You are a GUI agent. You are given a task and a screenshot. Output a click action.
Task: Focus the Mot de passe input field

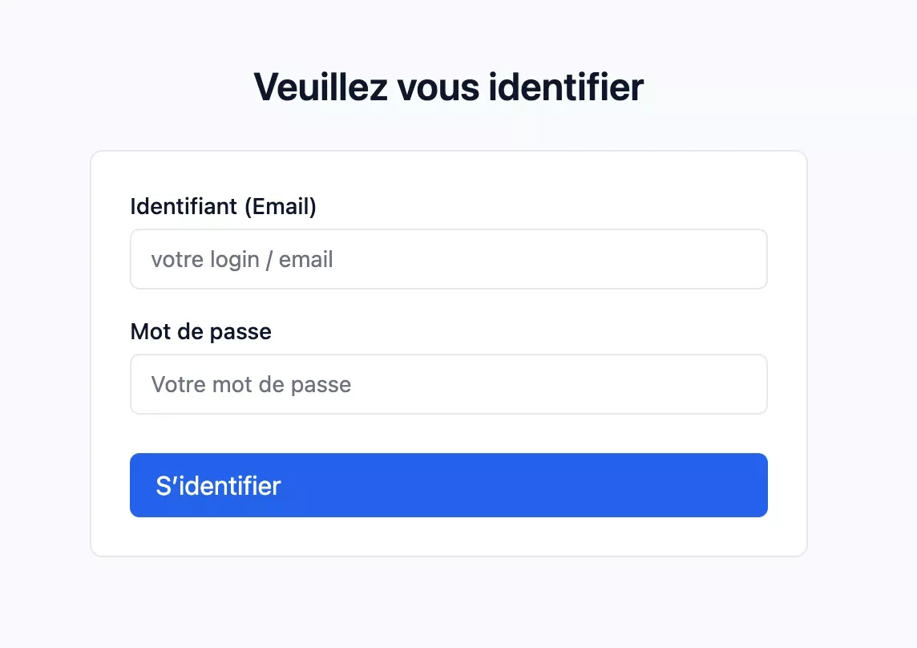pos(449,384)
